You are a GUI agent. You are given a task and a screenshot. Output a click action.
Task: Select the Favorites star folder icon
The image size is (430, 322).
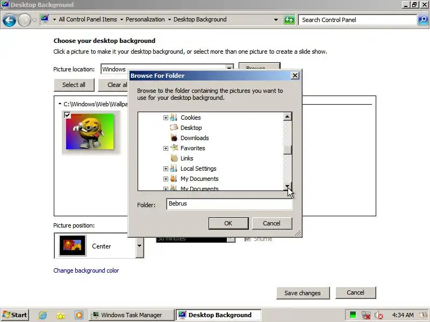click(x=174, y=148)
